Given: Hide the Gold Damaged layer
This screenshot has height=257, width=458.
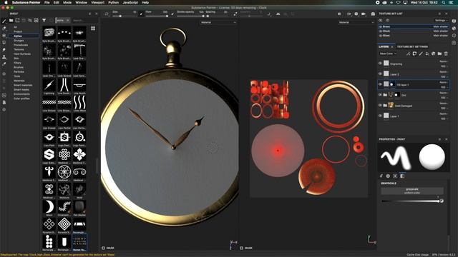Looking at the screenshot, I should click(380, 105).
